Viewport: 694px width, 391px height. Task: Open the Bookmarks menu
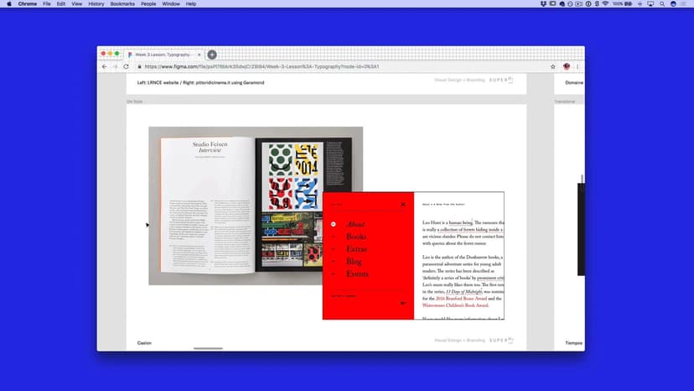click(x=122, y=4)
